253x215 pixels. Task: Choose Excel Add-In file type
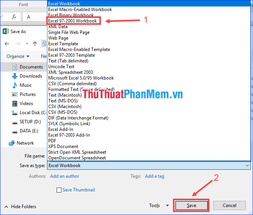[149, 129]
